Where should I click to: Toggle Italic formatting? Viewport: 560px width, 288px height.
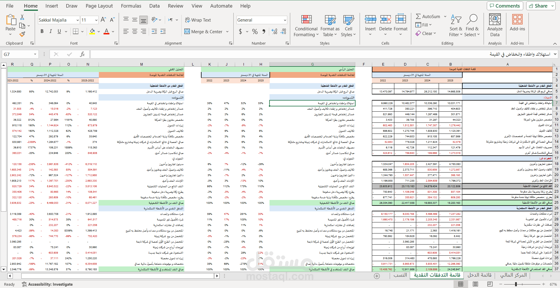coord(51,31)
